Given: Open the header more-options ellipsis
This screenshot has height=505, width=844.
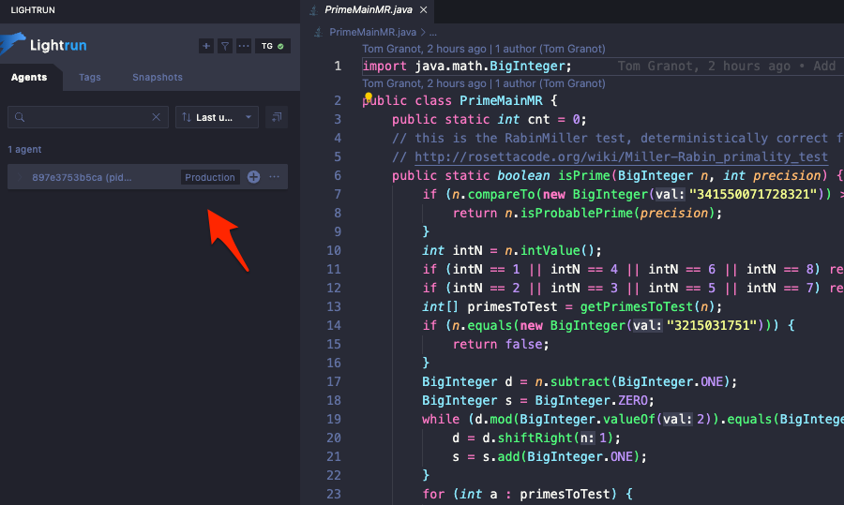Looking at the screenshot, I should 244,46.
